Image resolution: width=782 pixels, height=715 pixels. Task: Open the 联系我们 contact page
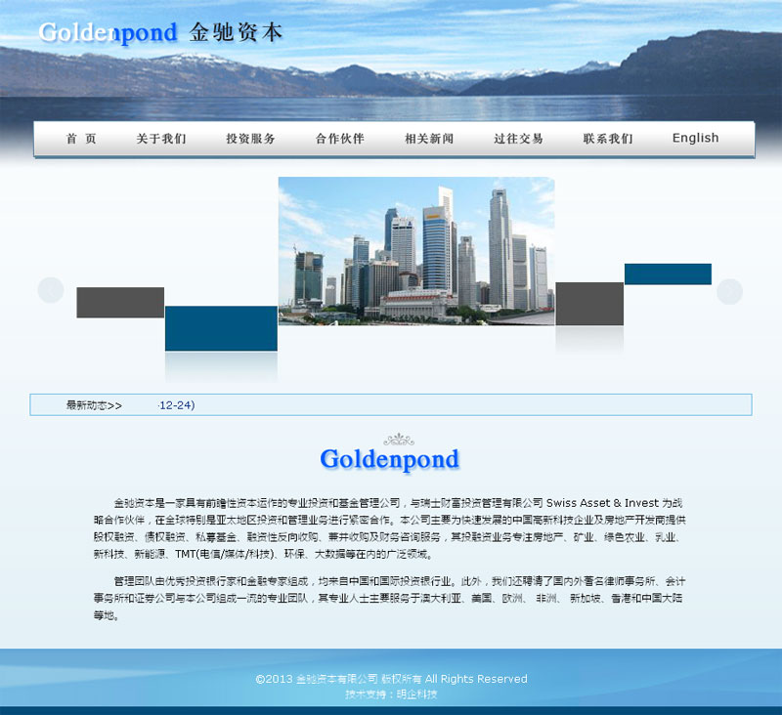click(x=608, y=139)
